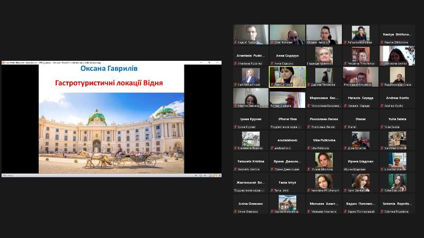Viewport: 424px width, 238px height.
Task: Click muted mic icon on Andrew Kostiv tile
Action: tap(381, 106)
